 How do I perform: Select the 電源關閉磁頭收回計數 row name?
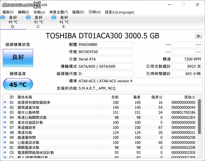click(36, 152)
